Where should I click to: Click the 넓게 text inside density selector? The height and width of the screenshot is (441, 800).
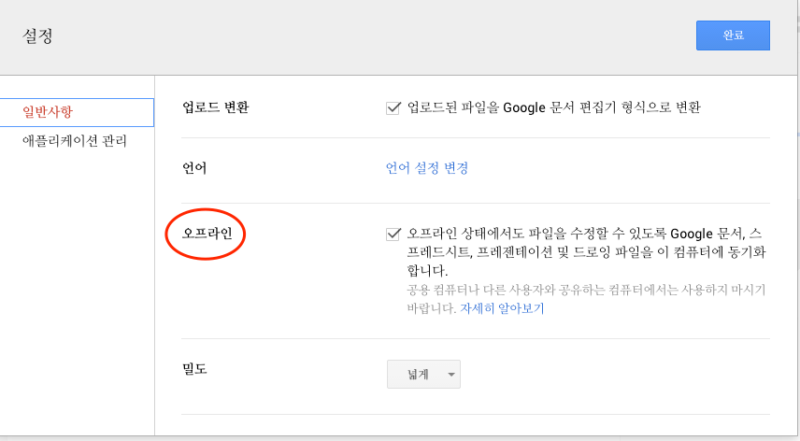[x=418, y=375]
